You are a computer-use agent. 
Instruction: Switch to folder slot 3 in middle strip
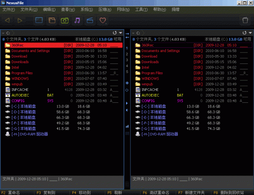127,60
